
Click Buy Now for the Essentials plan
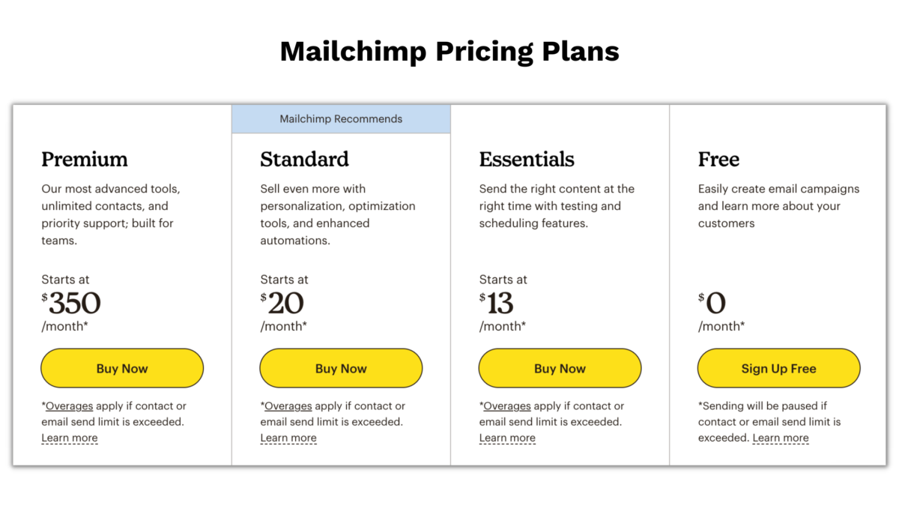click(x=560, y=368)
